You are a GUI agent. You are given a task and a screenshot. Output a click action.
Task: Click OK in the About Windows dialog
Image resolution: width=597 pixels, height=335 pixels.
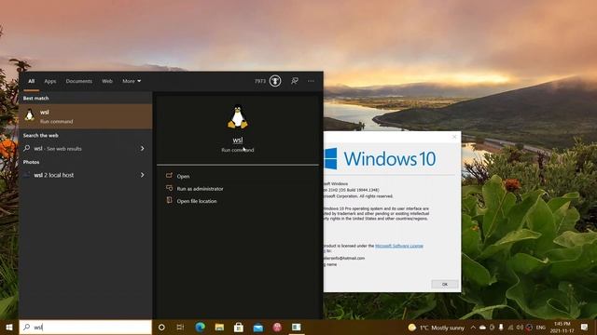point(444,284)
